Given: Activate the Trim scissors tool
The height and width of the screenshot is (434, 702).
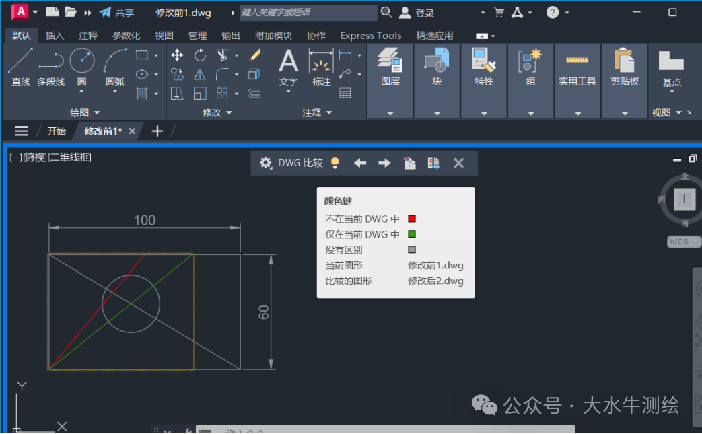Looking at the screenshot, I should (222, 55).
